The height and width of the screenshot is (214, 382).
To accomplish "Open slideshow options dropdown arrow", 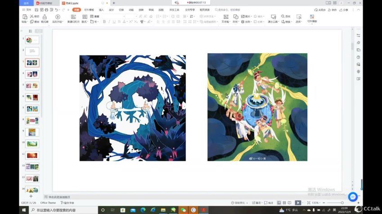I will (x=303, y=203).
